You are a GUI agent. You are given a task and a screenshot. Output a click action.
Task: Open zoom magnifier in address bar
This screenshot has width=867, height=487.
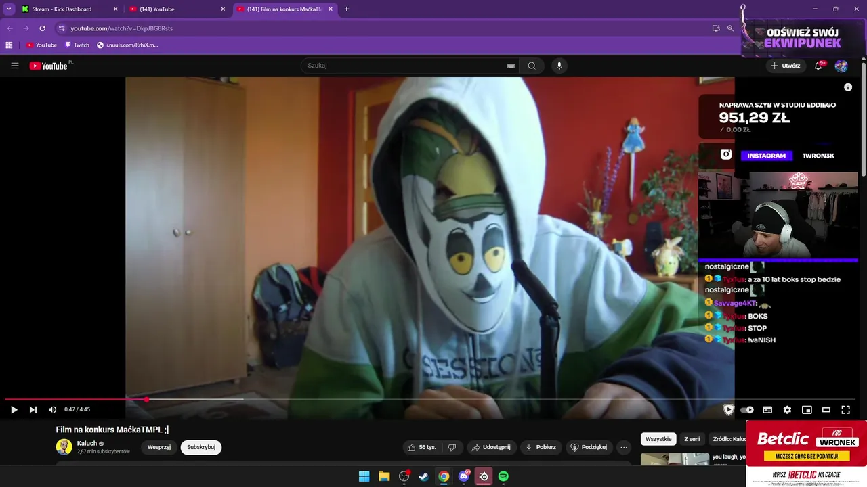pyautogui.click(x=730, y=28)
